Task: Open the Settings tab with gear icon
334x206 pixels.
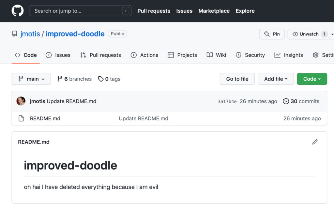Action: (323, 55)
